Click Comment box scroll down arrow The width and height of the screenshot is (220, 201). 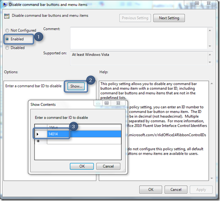(210, 46)
